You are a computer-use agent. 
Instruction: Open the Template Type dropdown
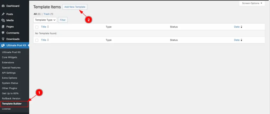(x=45, y=20)
